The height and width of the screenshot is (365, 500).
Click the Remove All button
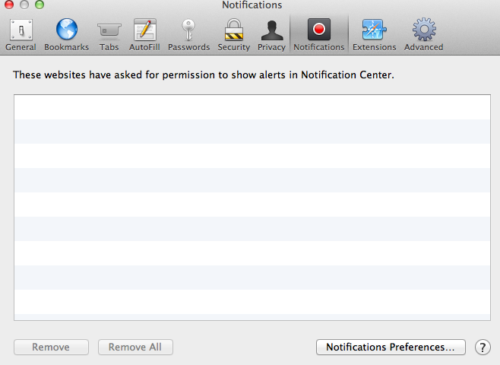(135, 347)
